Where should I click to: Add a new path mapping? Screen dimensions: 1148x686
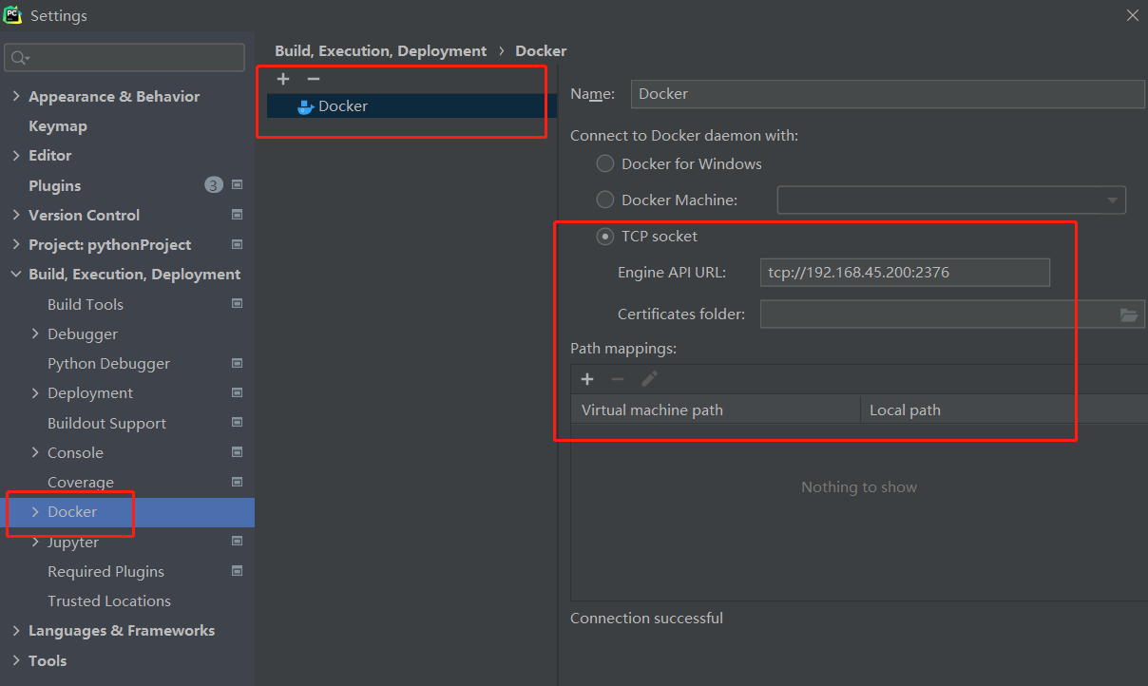(x=587, y=379)
